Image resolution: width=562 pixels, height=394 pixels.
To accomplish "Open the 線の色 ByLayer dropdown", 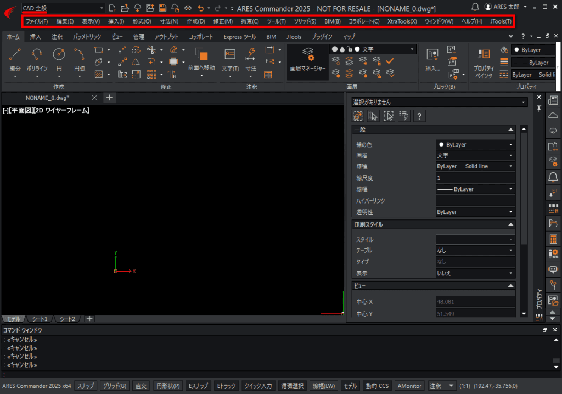I will 475,145.
